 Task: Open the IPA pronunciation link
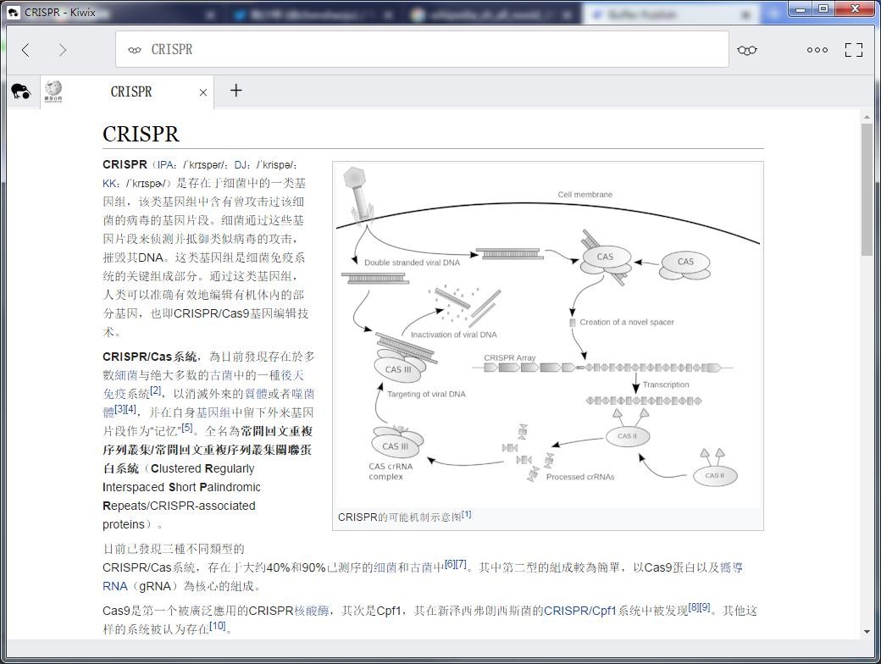(x=166, y=165)
